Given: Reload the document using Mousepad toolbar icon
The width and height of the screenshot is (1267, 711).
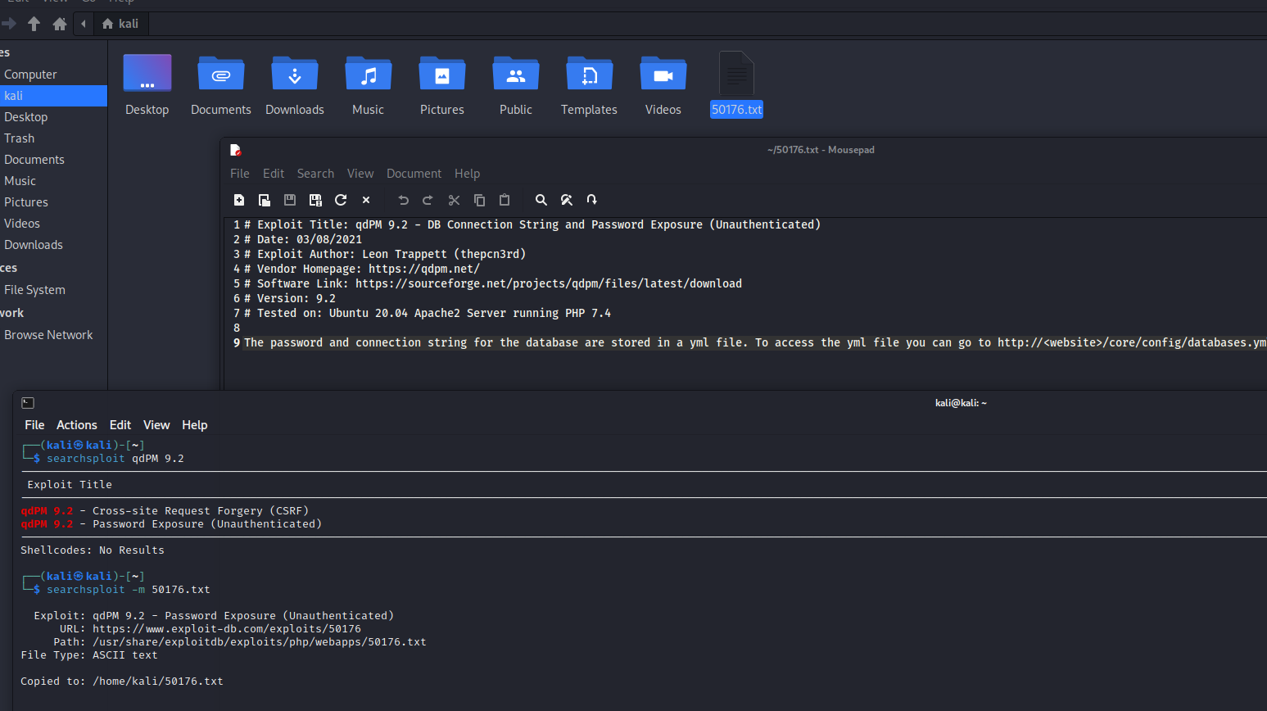Looking at the screenshot, I should pyautogui.click(x=341, y=200).
